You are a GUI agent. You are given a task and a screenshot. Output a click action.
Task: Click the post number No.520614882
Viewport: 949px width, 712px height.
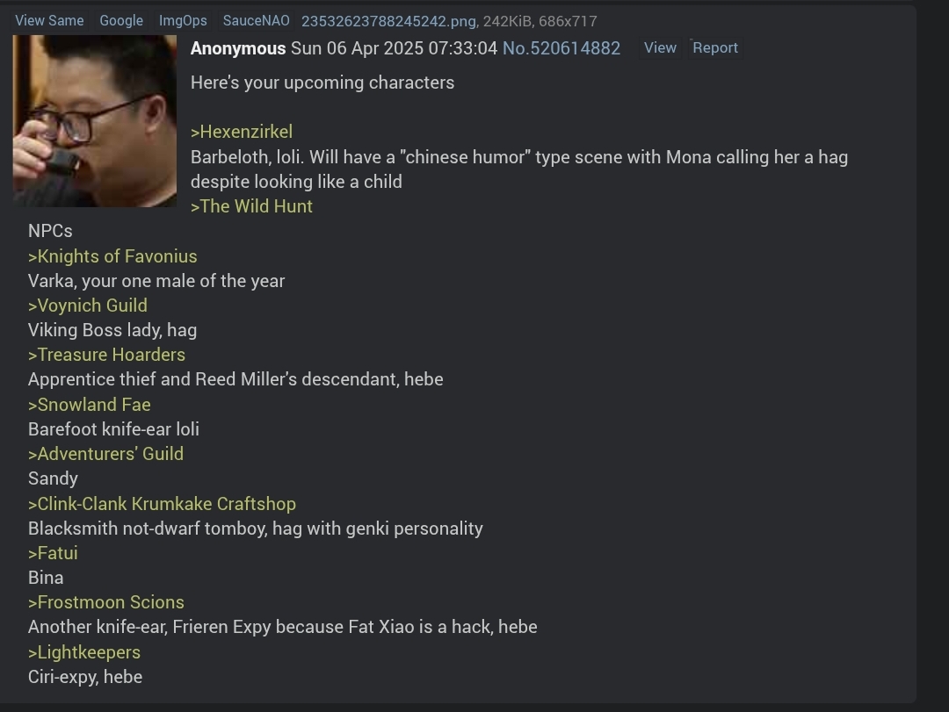(x=561, y=48)
